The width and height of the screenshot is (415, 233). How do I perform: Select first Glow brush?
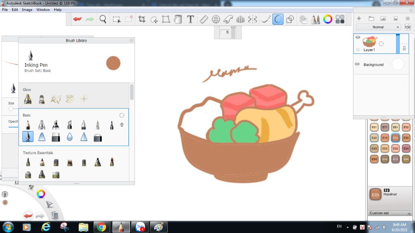pos(28,99)
